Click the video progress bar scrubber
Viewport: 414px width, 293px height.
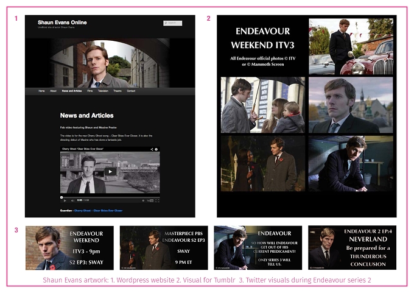(61, 197)
